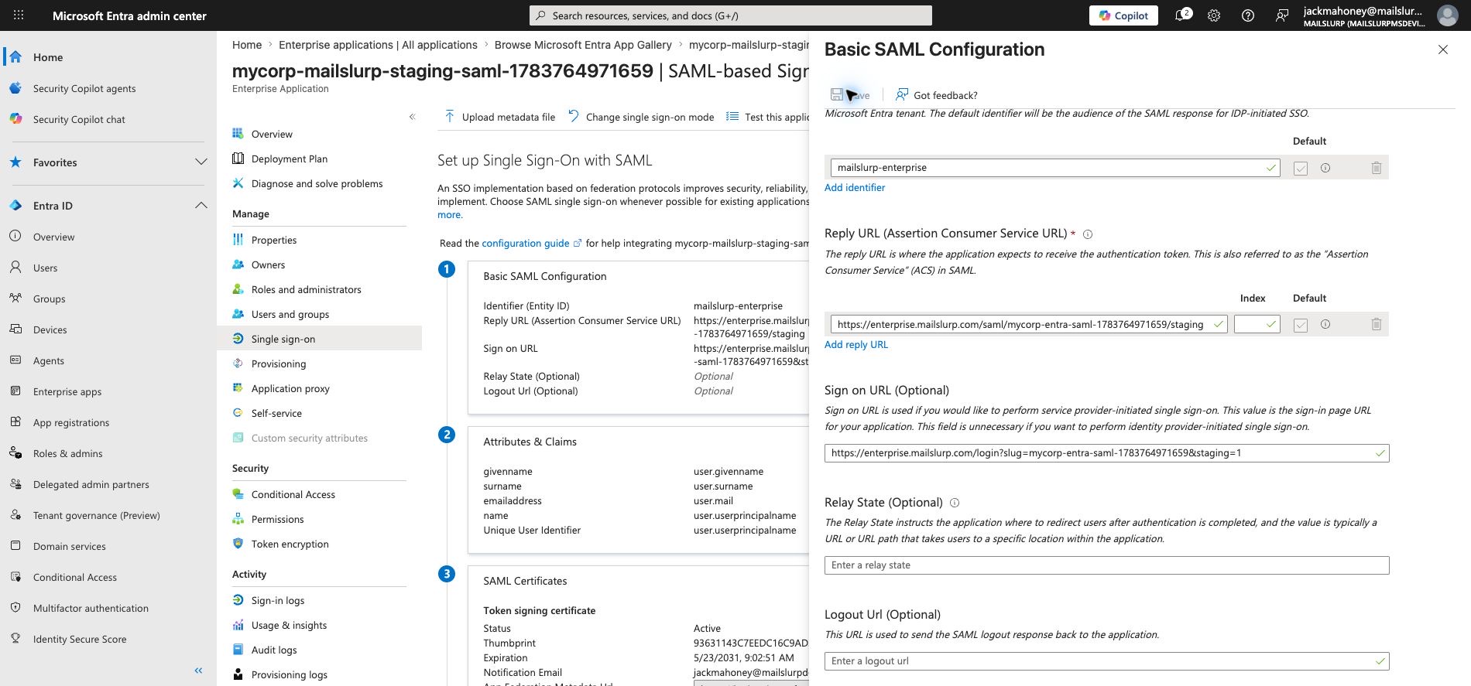This screenshot has width=1471, height=686.
Task: Focus the search resources box
Action: point(731,15)
